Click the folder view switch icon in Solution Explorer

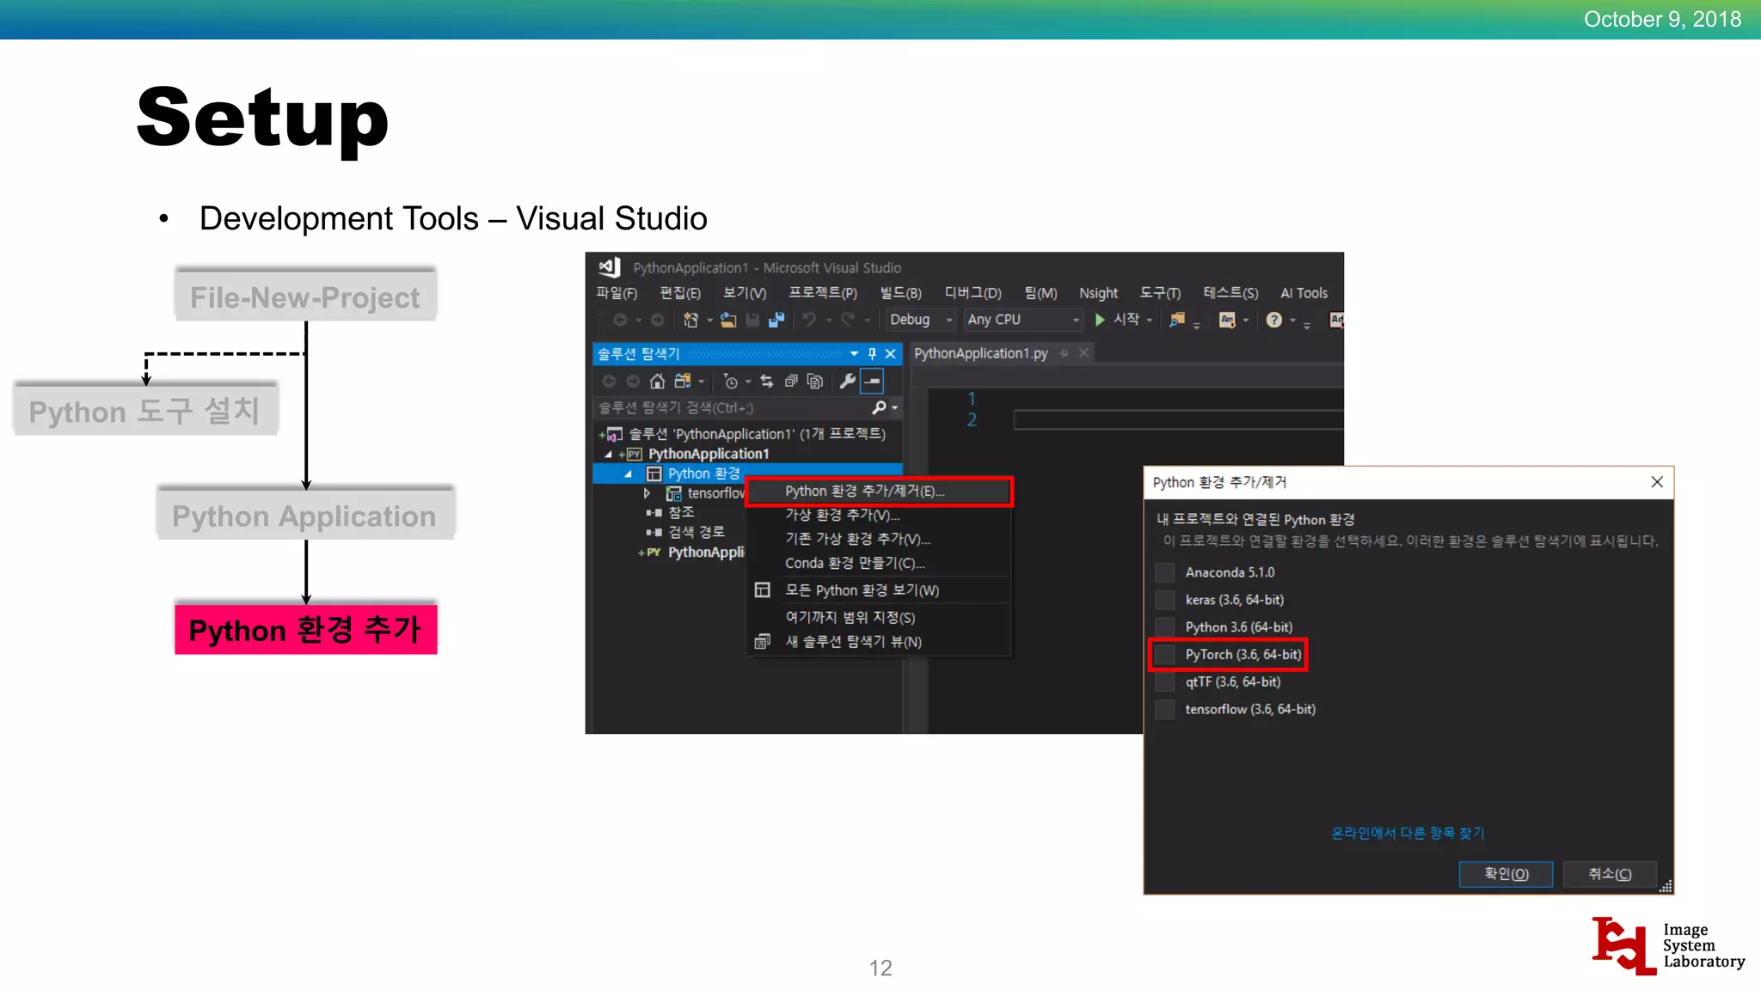click(x=683, y=381)
